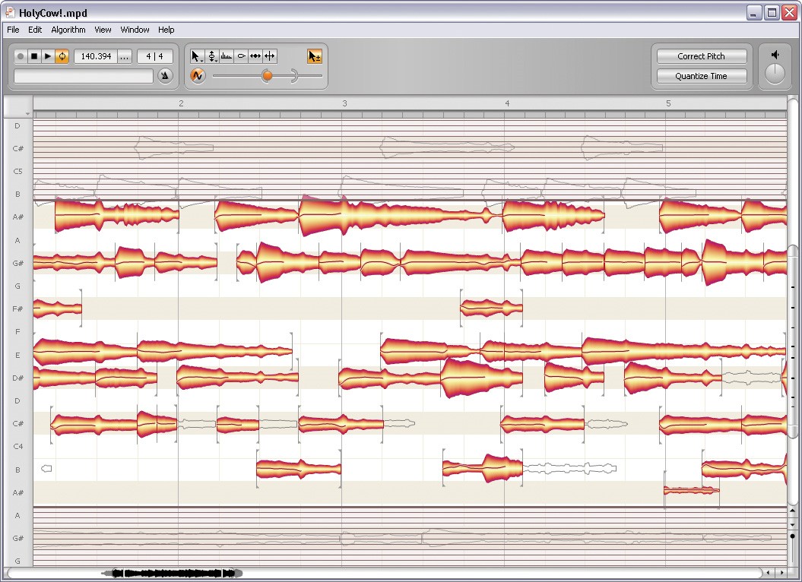Toggle the orange Note Assignment mode arrow
802x582 pixels.
click(x=315, y=56)
